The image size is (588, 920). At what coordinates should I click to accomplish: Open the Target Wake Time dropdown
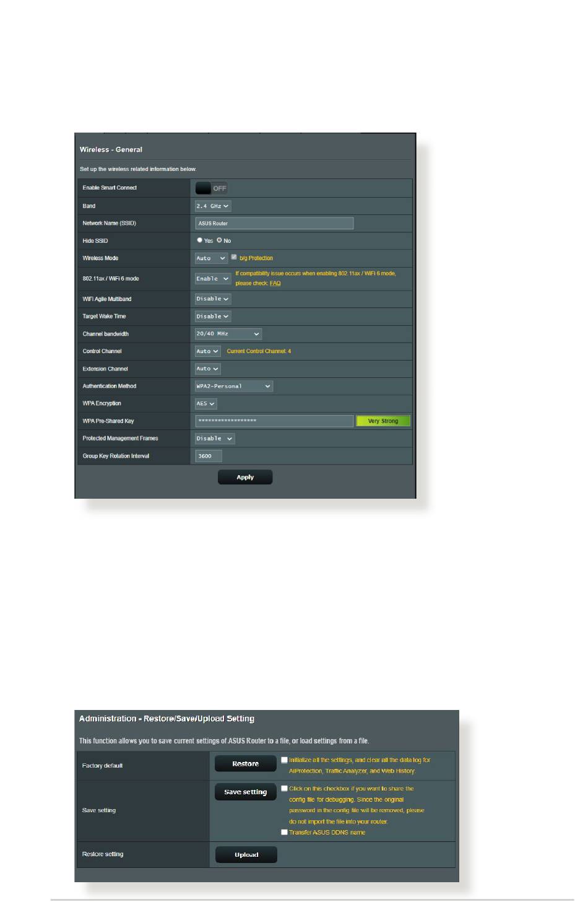pos(213,317)
